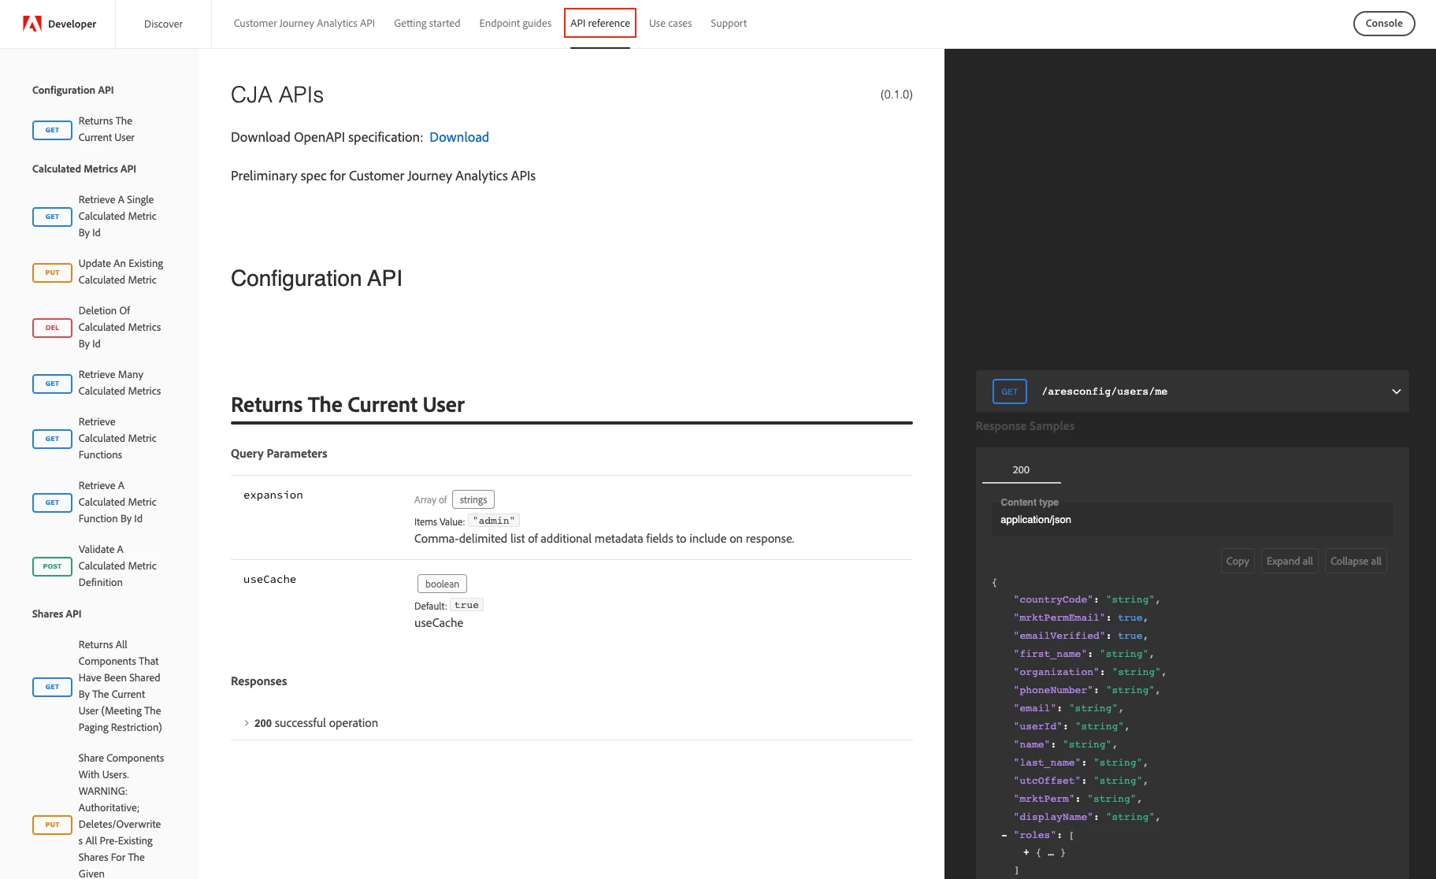The width and height of the screenshot is (1436, 879).
Task: Select the 200 response sample tab
Action: pos(1021,470)
